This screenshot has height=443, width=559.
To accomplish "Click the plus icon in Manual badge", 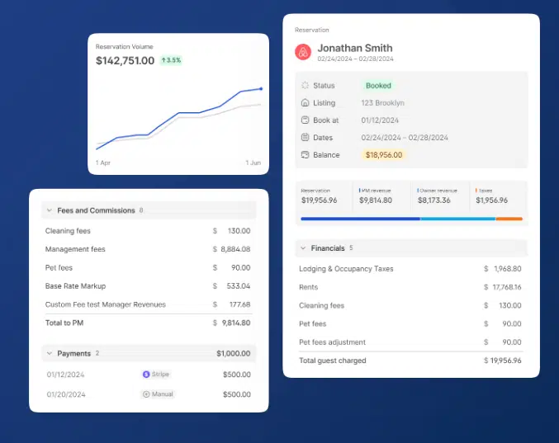I will pos(146,394).
